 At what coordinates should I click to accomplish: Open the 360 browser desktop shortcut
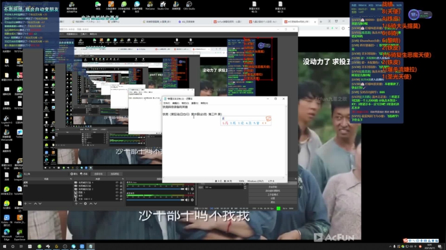point(124,6)
